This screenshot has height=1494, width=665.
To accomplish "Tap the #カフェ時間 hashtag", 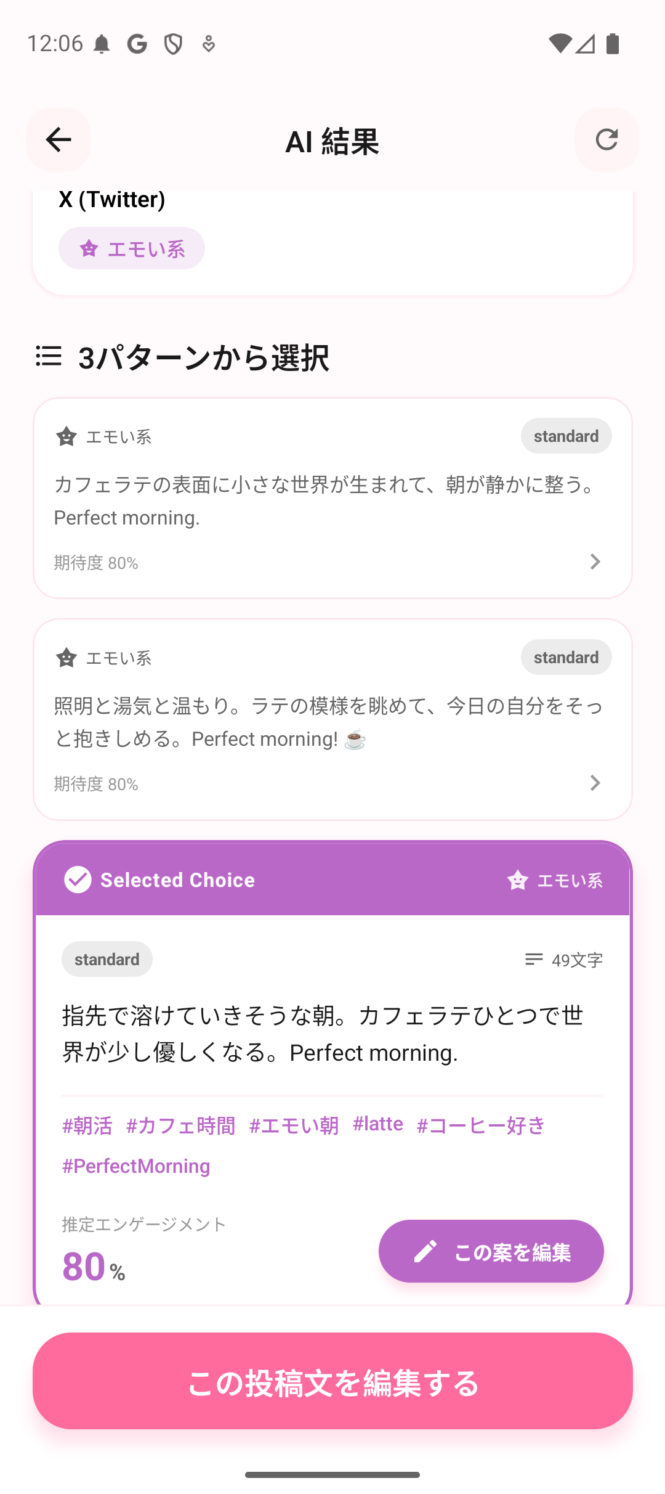I will click(180, 1125).
